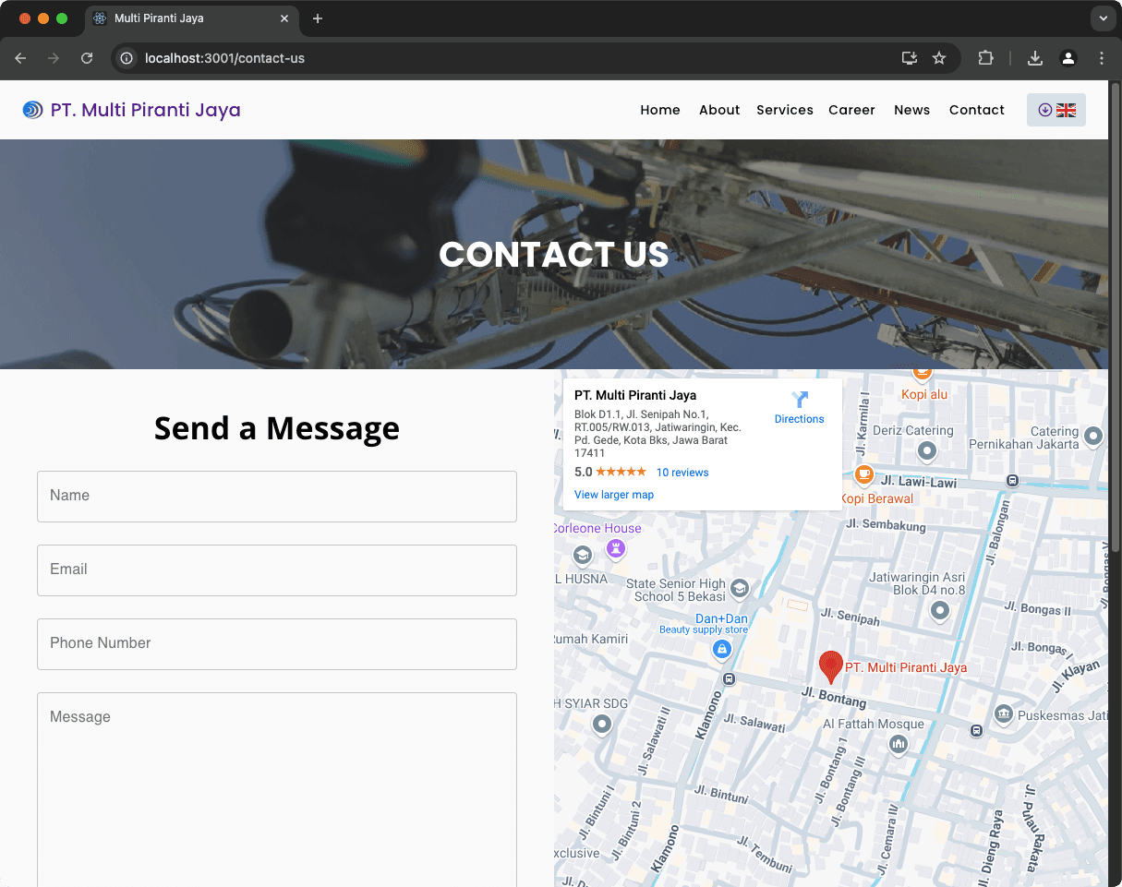Screen dimensions: 1122x887
Task: Open the Directions link on the map
Action: pyautogui.click(x=800, y=419)
